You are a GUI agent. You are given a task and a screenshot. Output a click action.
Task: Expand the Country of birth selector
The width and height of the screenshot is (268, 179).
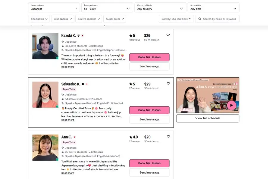point(160,7)
